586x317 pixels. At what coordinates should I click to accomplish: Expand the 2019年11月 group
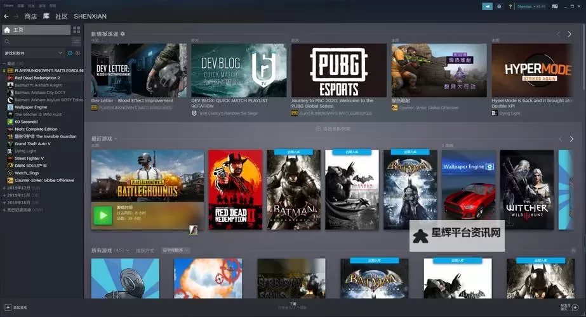click(4, 195)
